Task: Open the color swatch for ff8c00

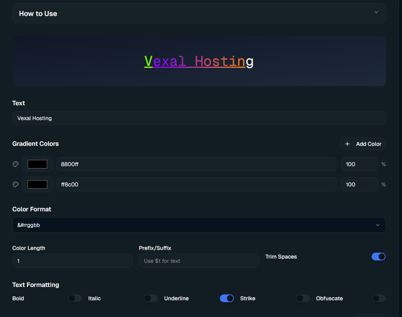Action: point(37,184)
